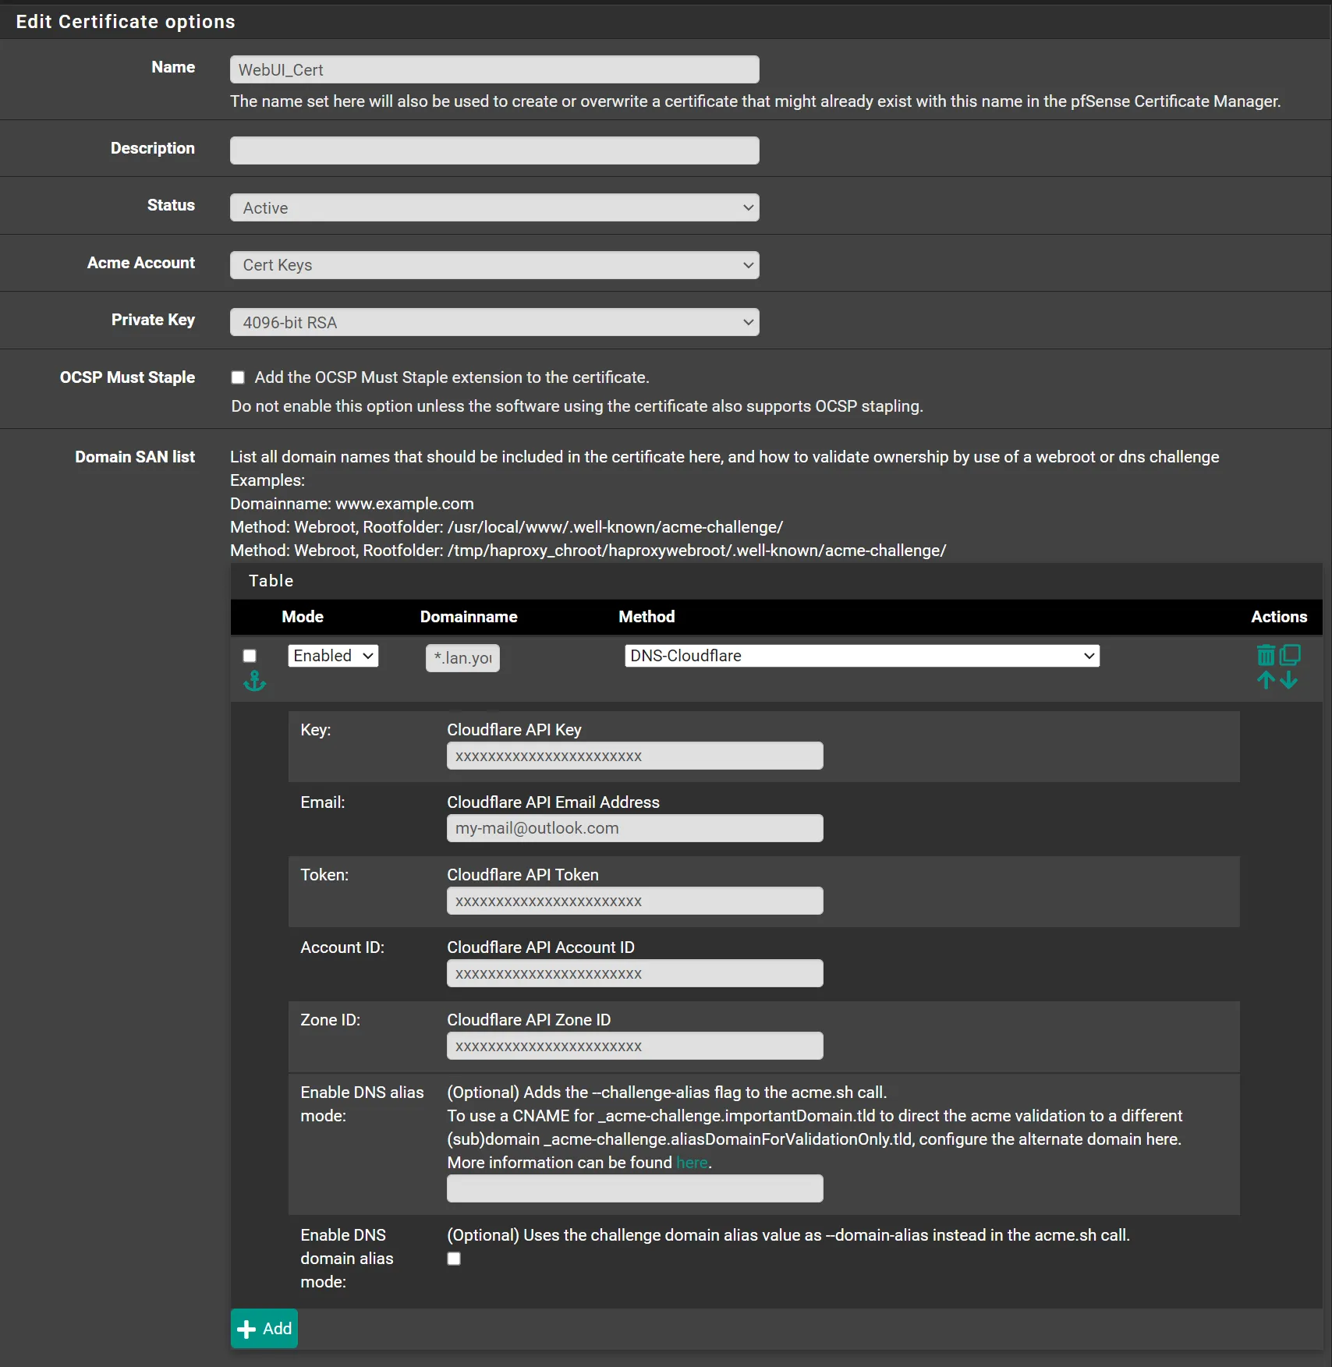1332x1367 pixels.
Task: Edit the Cloudflare API Zone ID field
Action: click(634, 1046)
